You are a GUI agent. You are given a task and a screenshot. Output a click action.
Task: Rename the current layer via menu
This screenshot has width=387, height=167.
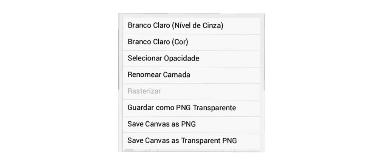click(x=192, y=75)
